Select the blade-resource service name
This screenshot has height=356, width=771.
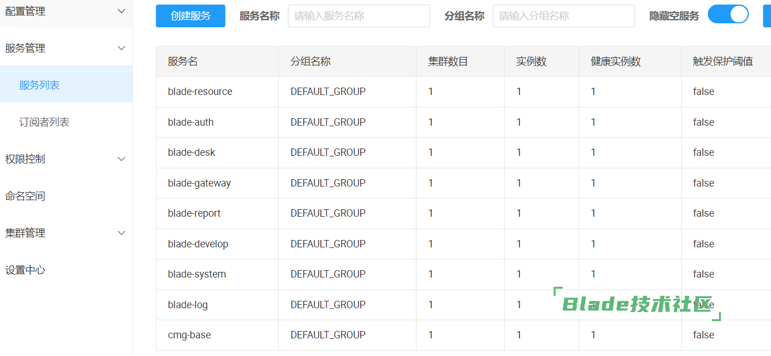[x=200, y=92]
